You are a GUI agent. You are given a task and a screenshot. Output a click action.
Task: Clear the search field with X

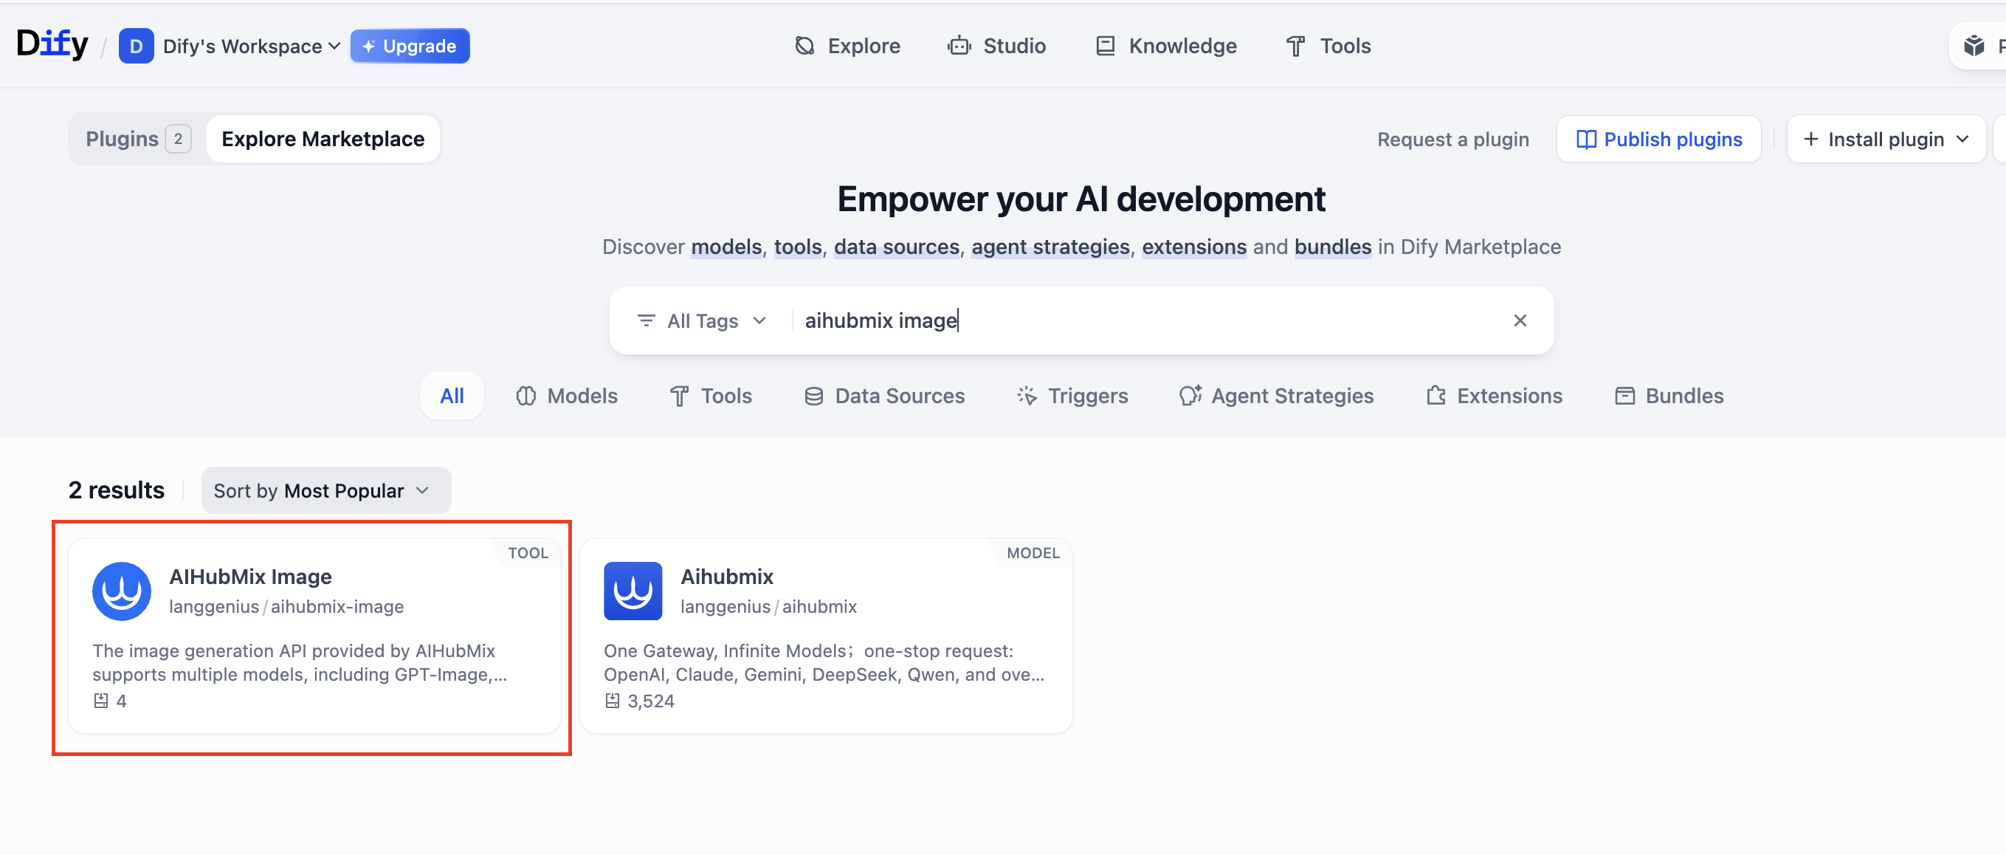coord(1518,320)
